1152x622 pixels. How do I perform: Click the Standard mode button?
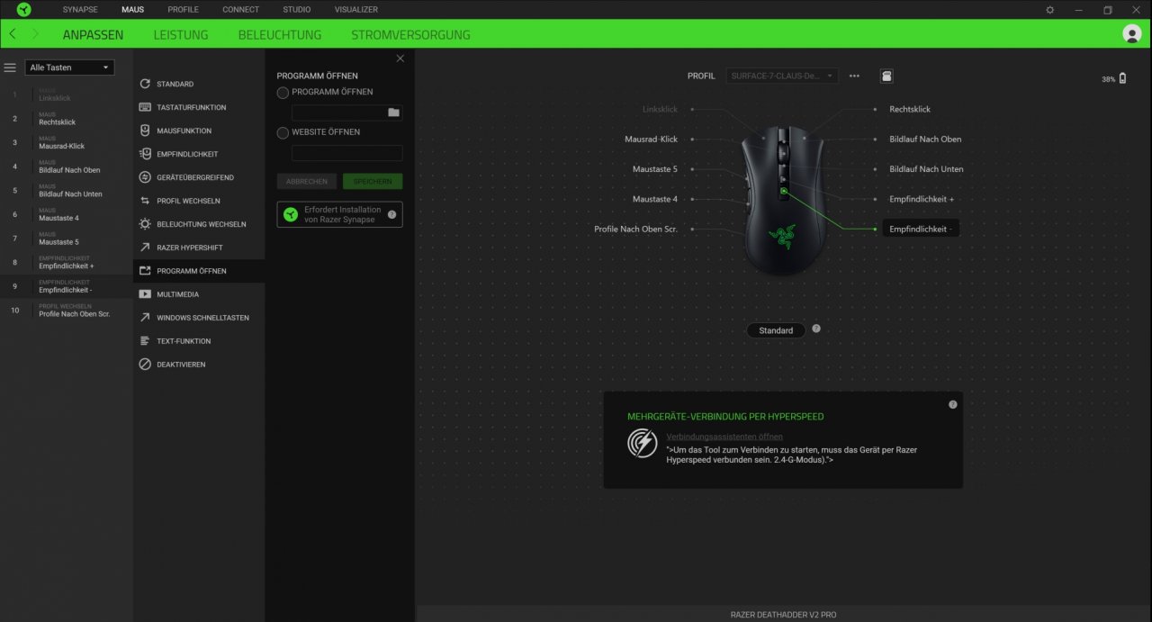click(x=776, y=330)
